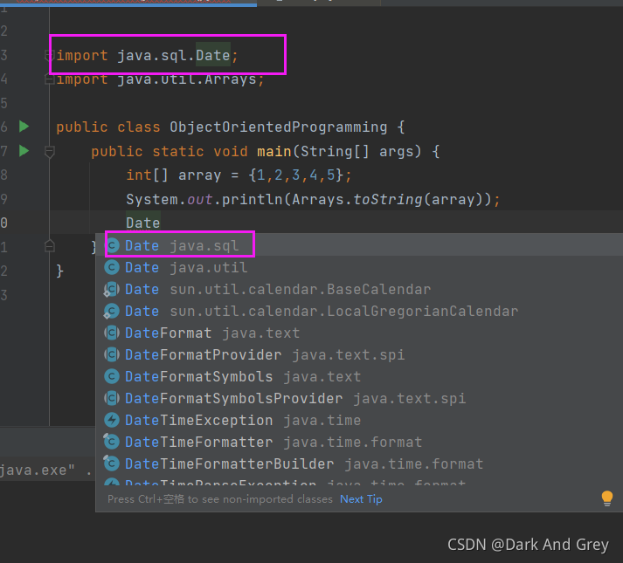Image resolution: width=623 pixels, height=563 pixels.
Task: Select class icon of Date java.util
Action: pyautogui.click(x=112, y=267)
